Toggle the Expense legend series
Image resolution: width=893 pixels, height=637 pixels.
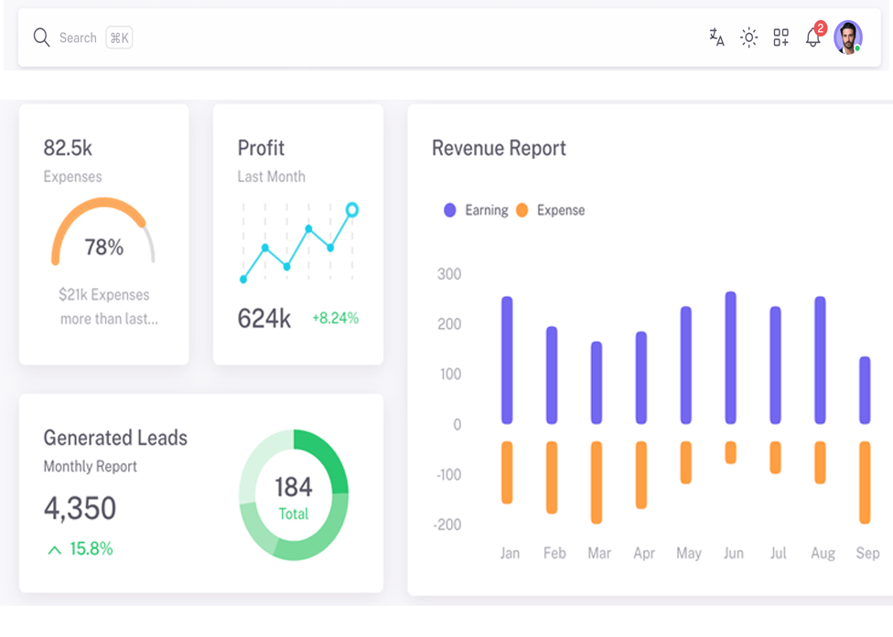(x=550, y=210)
